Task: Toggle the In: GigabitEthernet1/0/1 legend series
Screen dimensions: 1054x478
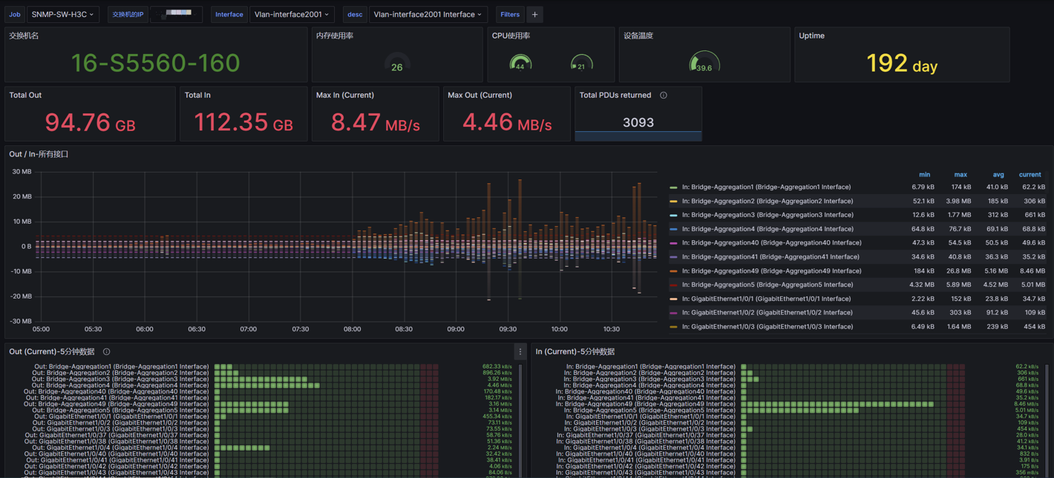Action: click(x=767, y=299)
